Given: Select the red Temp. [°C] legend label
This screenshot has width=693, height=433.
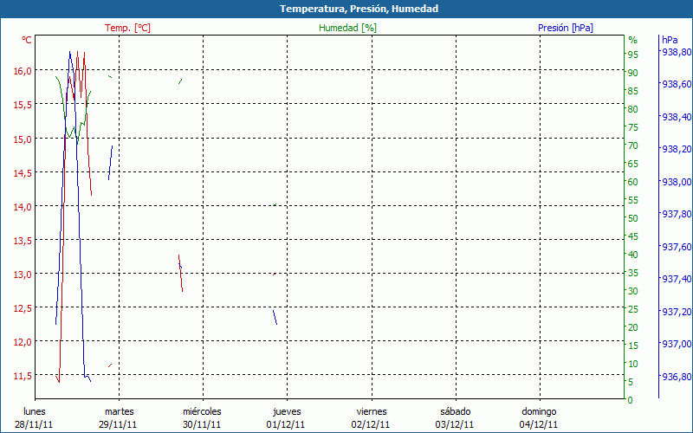Looking at the screenshot, I should pyautogui.click(x=127, y=28).
